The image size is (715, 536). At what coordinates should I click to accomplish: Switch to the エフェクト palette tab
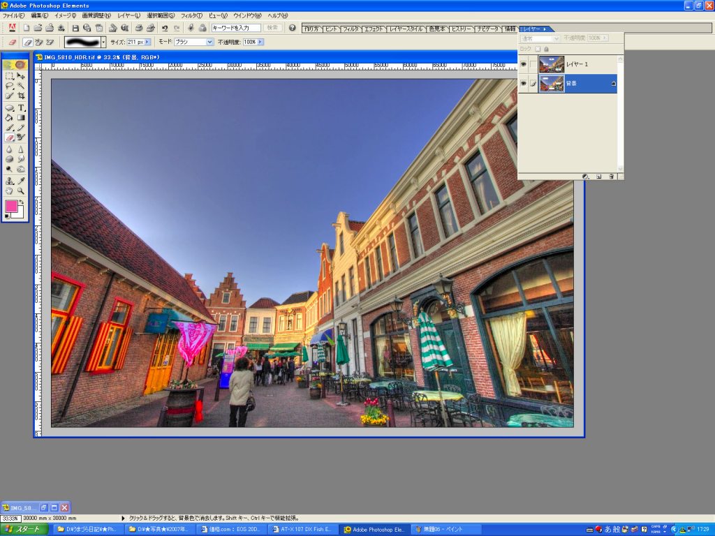tap(374, 29)
